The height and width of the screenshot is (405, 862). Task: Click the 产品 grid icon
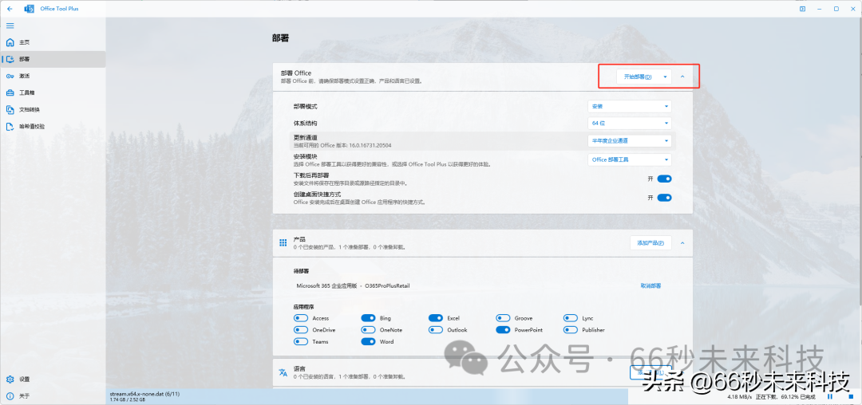pos(283,243)
